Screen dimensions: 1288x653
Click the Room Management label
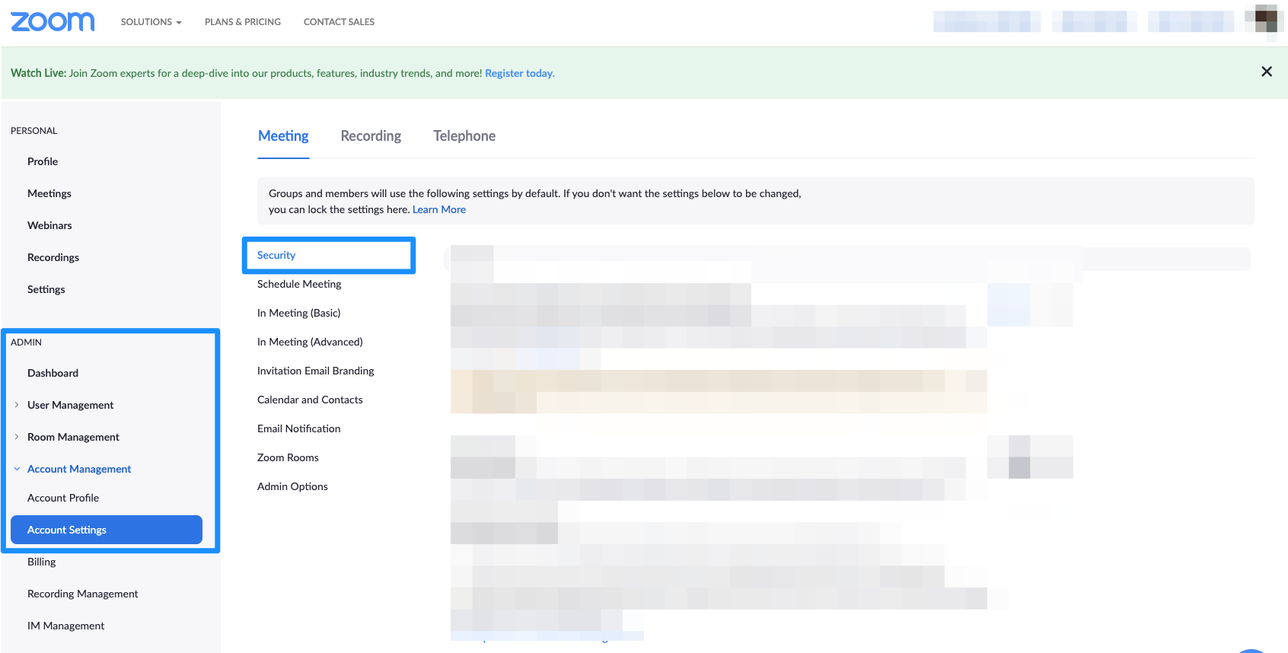click(x=73, y=437)
